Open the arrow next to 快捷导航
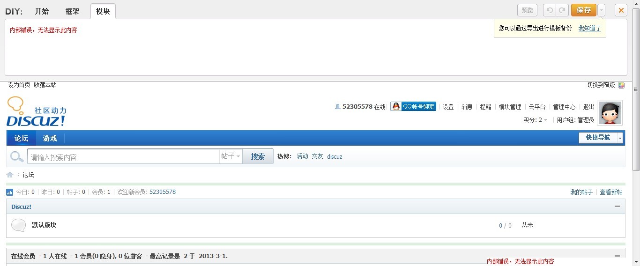The width and height of the screenshot is (640, 266). pos(620,138)
